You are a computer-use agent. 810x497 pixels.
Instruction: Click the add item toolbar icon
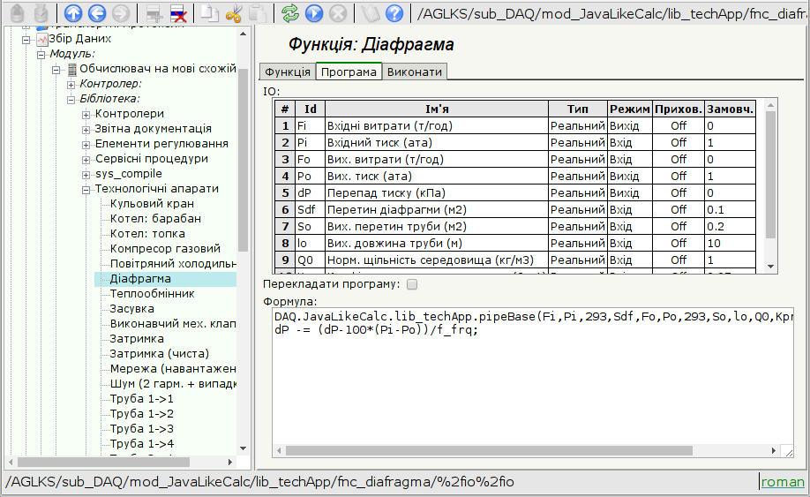[x=154, y=13]
